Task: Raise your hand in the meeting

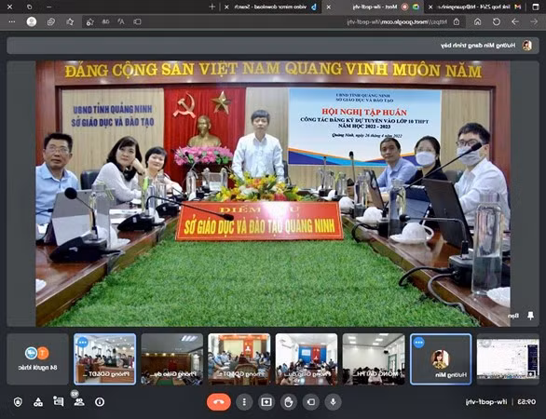Action: (x=288, y=402)
